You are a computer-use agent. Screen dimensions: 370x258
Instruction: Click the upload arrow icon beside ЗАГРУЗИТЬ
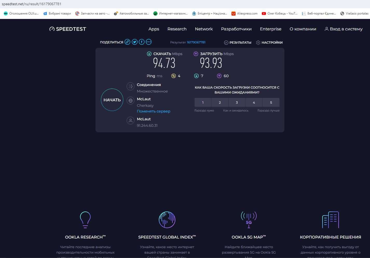pos(196,54)
